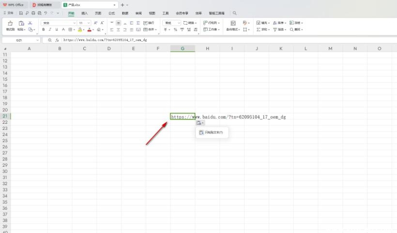Image resolution: width=397 pixels, height=233 pixels.
Task: Click the thousands separator icon
Action: (x=182, y=29)
